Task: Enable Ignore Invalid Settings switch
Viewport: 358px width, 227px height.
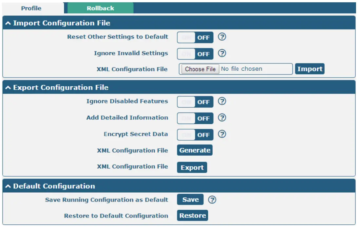Action: click(195, 54)
